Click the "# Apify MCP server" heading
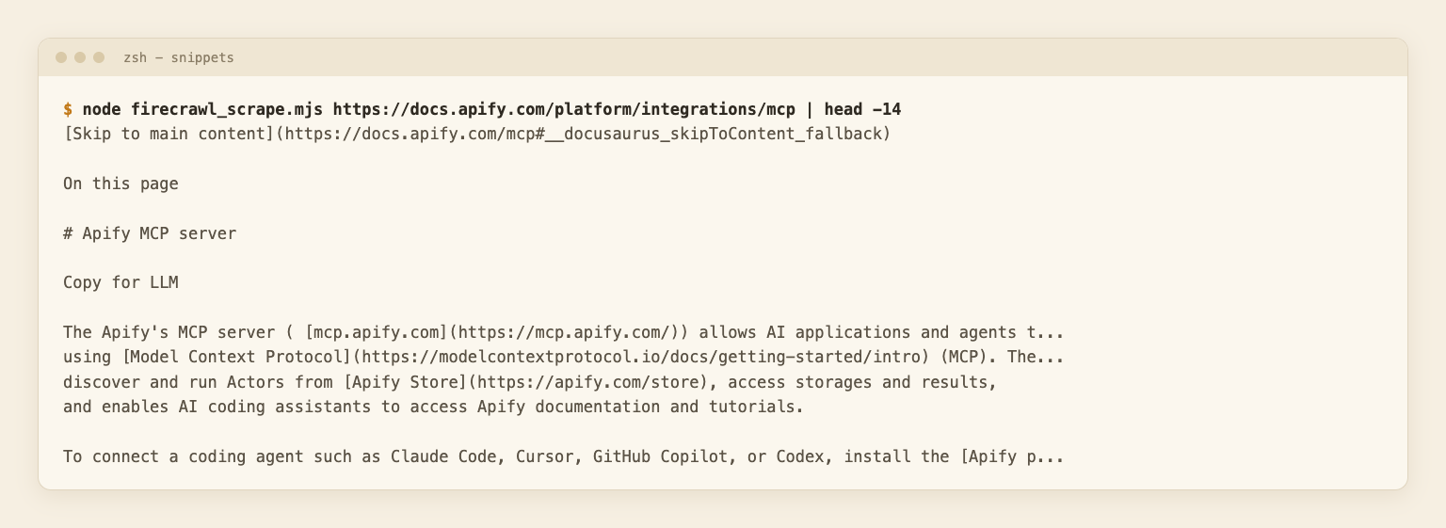 (150, 233)
